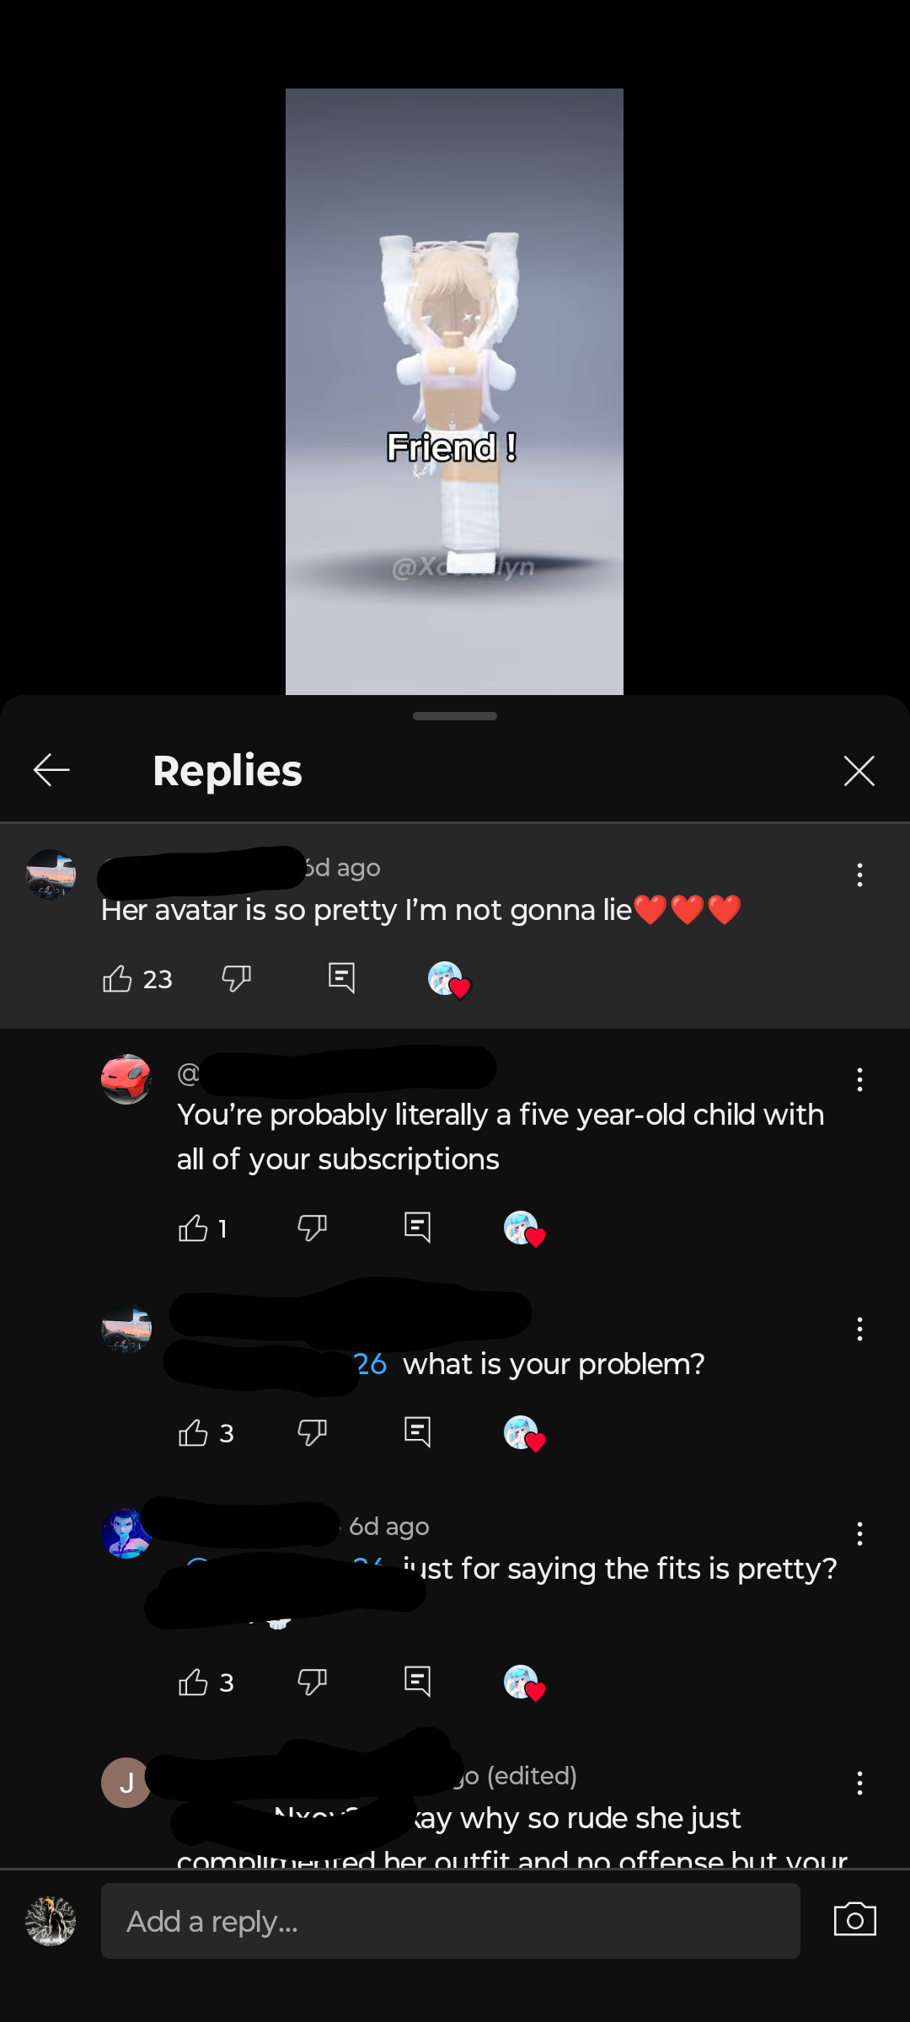
Task: Like the 'what is your problem?' reply
Action: pyautogui.click(x=193, y=1433)
